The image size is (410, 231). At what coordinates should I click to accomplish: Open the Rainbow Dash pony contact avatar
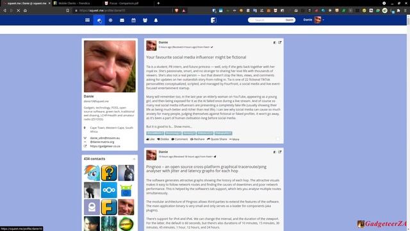tap(92, 173)
